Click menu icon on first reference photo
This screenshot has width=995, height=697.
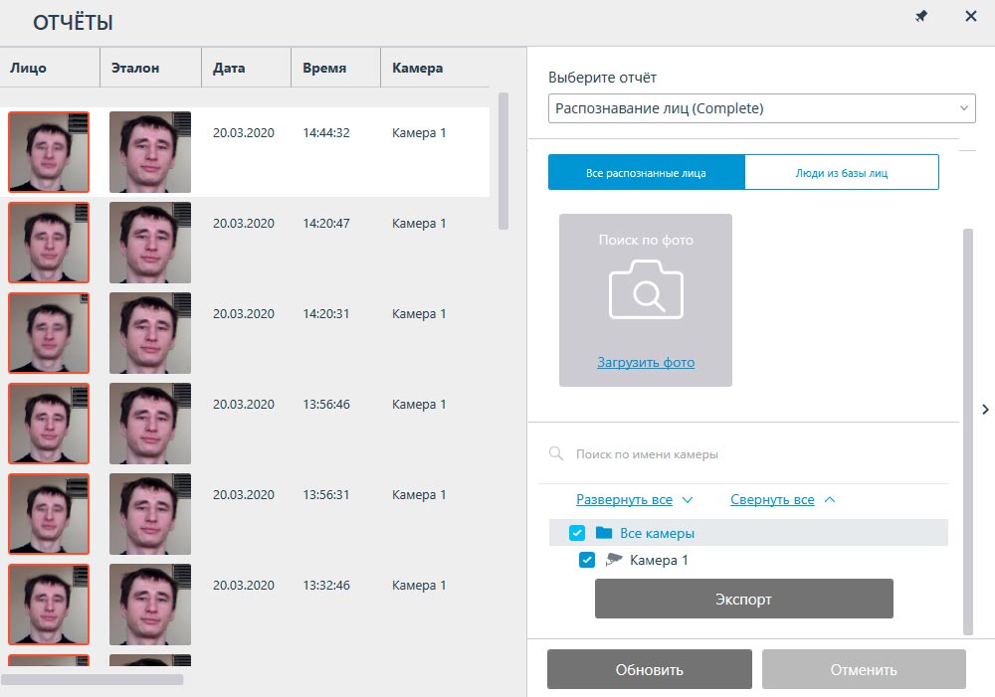coord(182,122)
